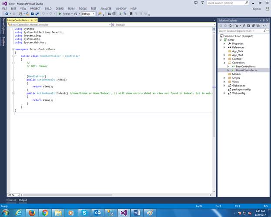Expand the References node in Solution Explorer
Screen dimensions: 271x217
coord(224,47)
